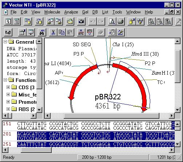Viewport: 183px width, 162px height.
Task: Click the DNA helix window toolbar icon
Action: [8, 21]
